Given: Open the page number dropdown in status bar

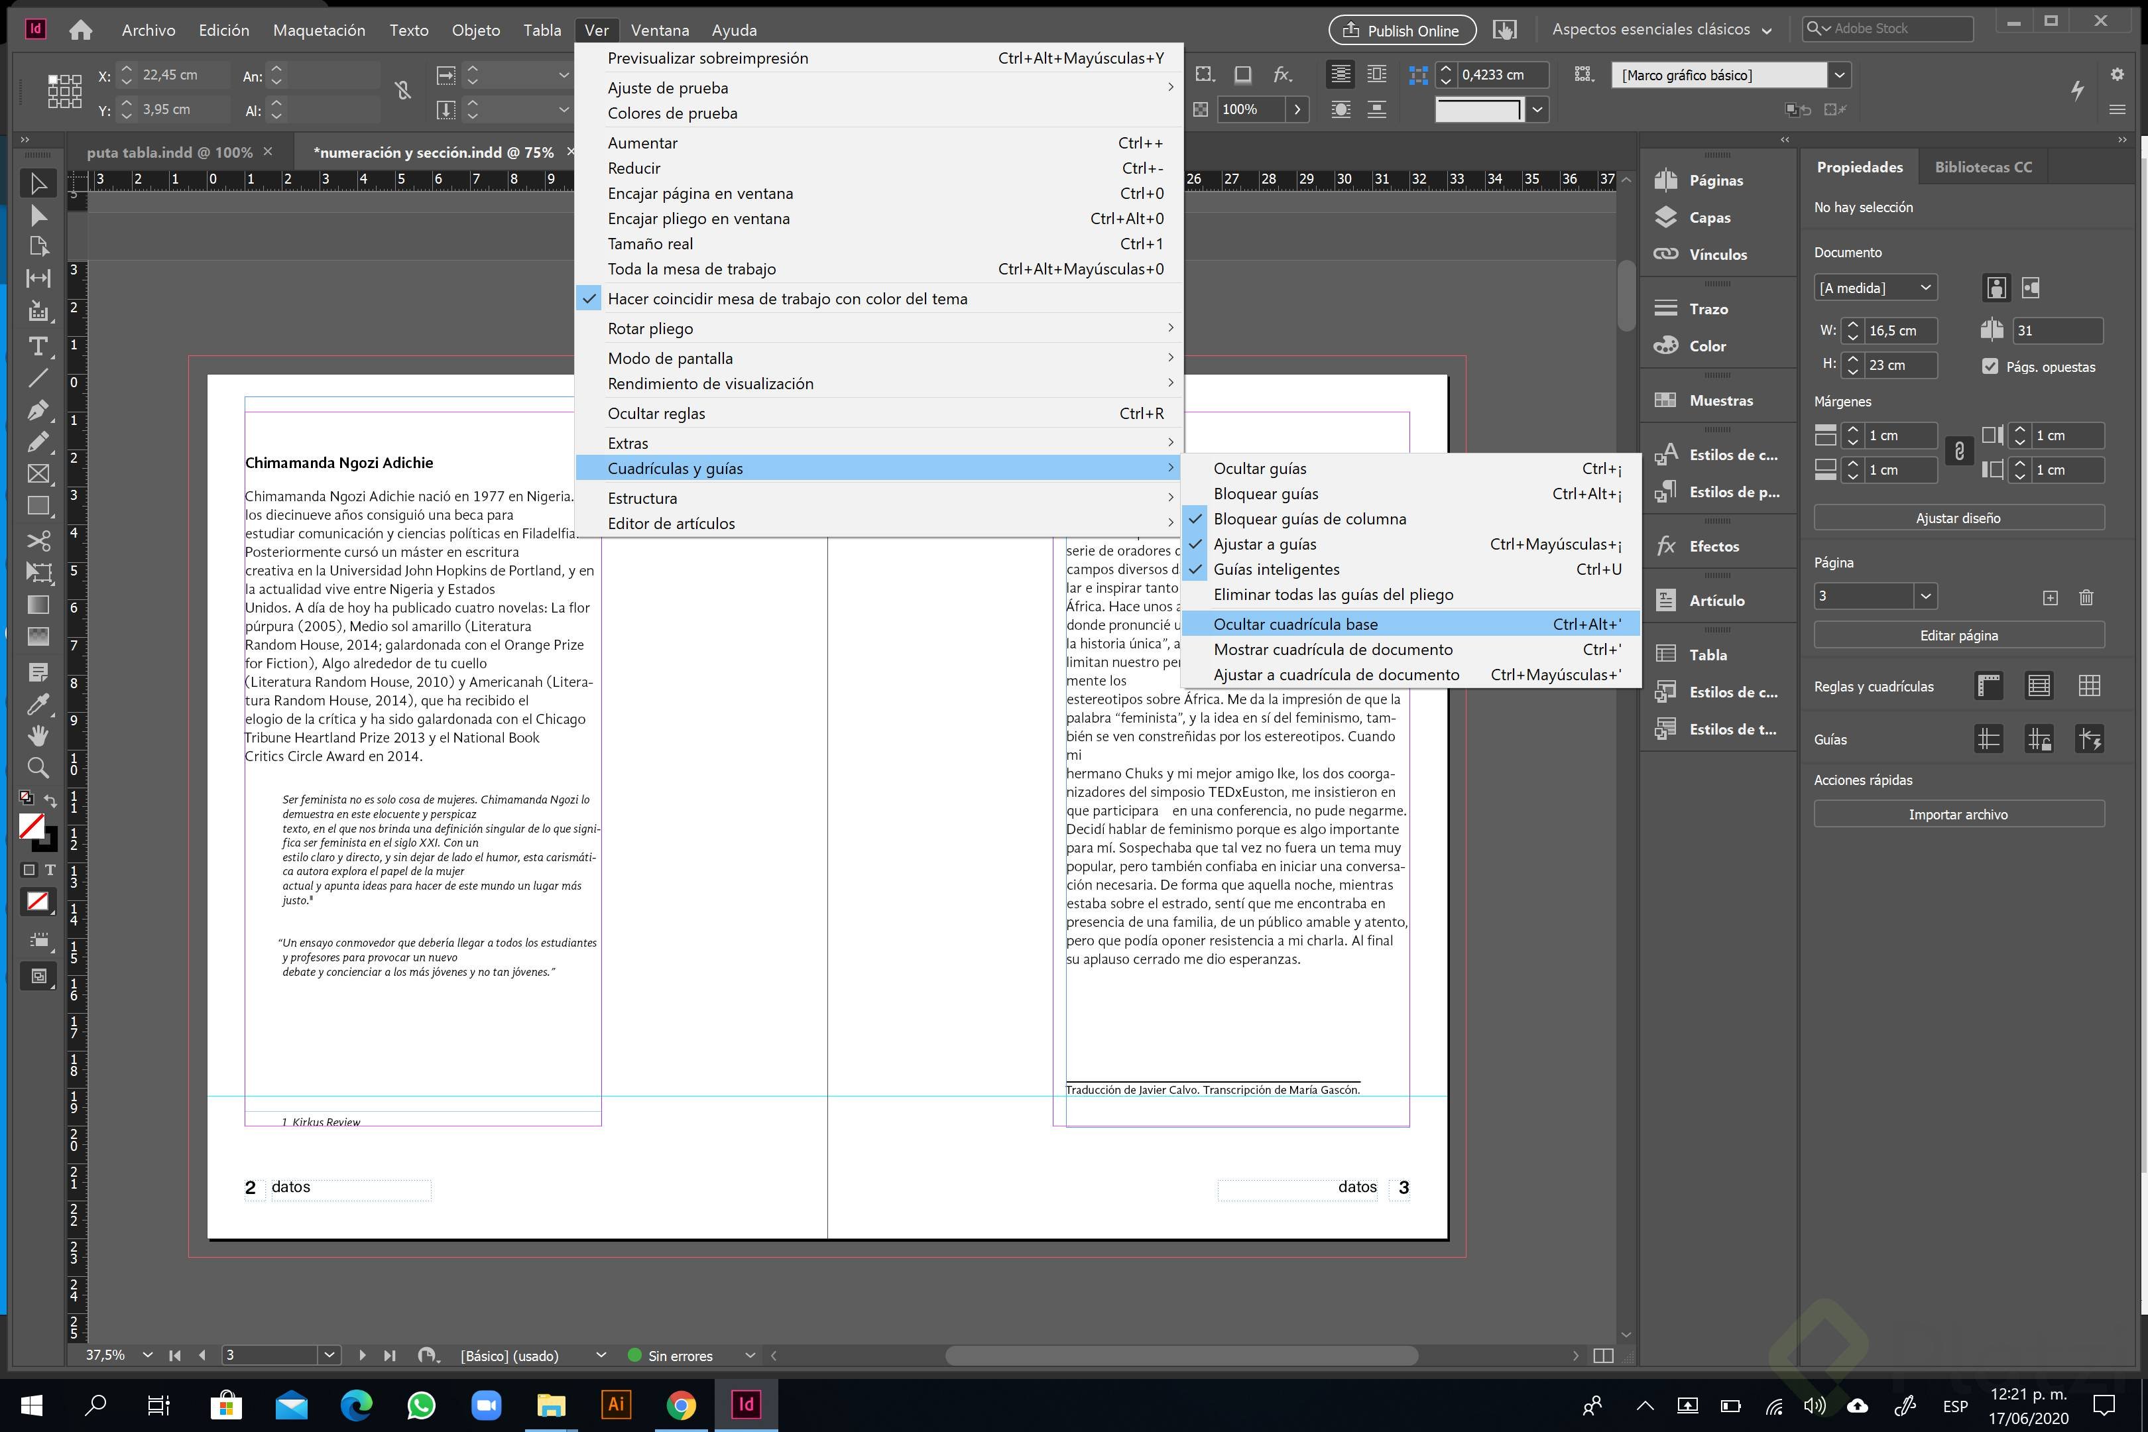Looking at the screenshot, I should 329,1355.
